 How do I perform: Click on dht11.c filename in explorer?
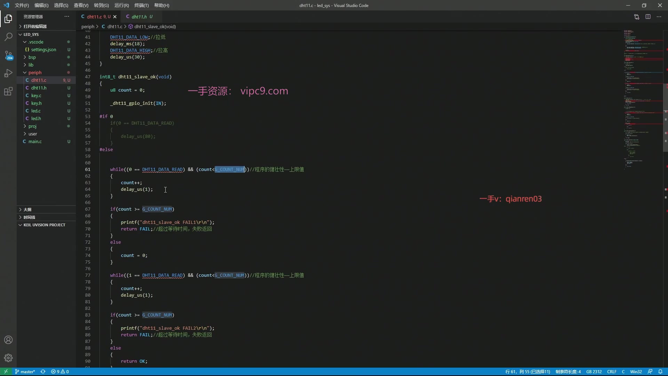(x=39, y=80)
